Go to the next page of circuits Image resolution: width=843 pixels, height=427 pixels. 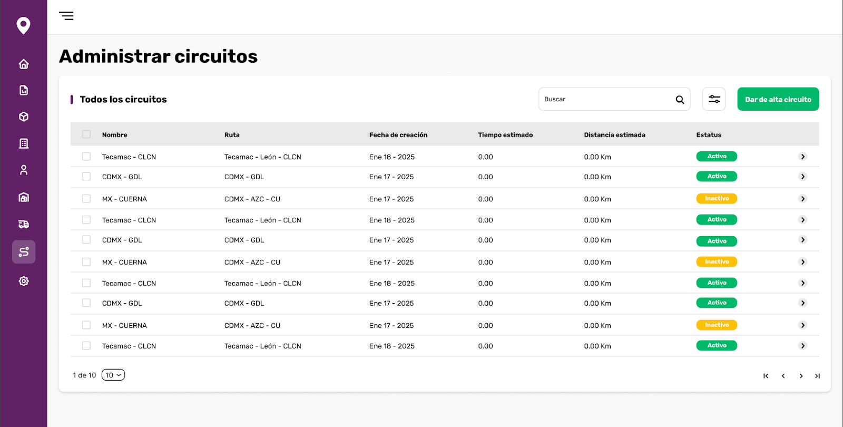coord(801,376)
